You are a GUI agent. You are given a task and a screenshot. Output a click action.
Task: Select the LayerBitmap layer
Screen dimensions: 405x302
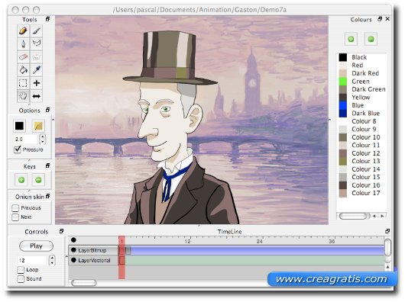pyautogui.click(x=93, y=250)
